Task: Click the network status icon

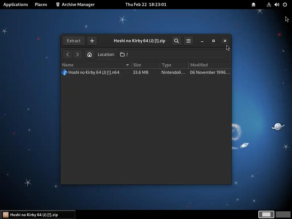Action: click(269, 5)
